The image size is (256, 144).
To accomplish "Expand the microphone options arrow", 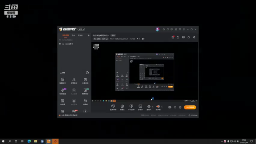I will pyautogui.click(x=153, y=107).
